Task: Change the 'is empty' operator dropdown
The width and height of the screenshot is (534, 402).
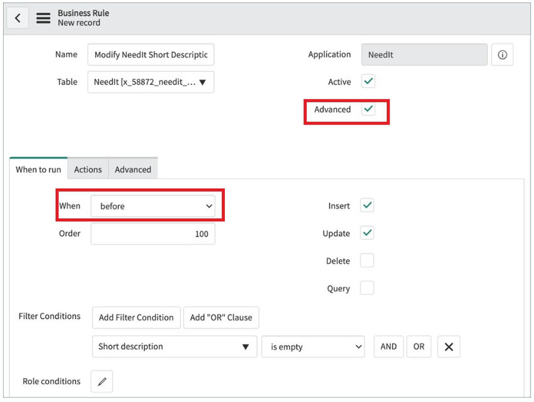Action: [x=313, y=346]
